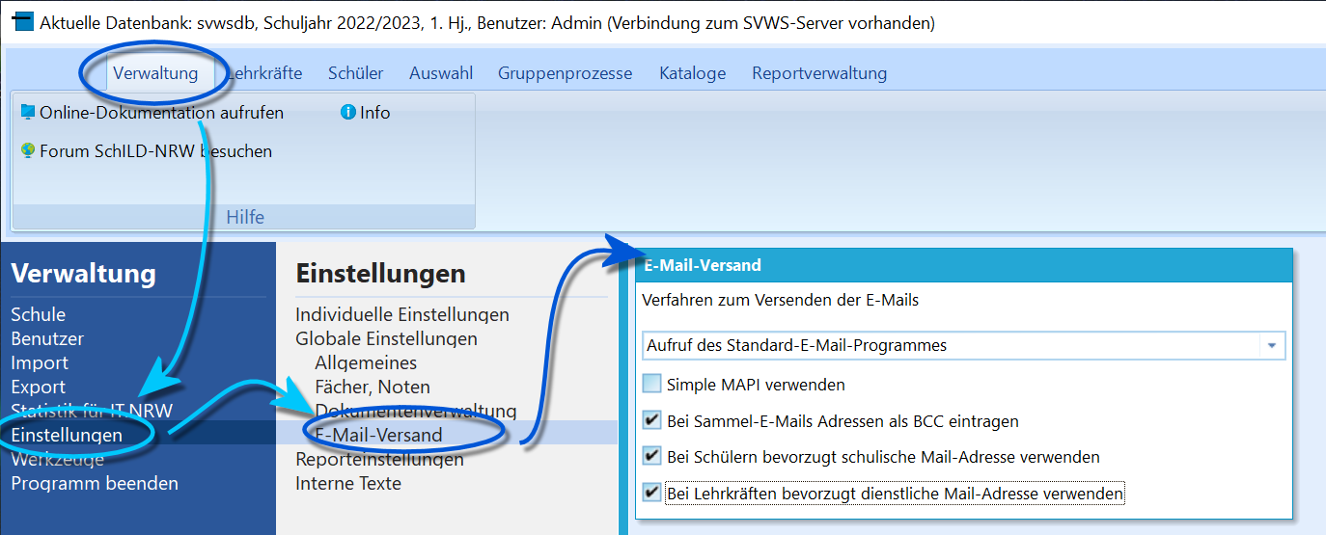
Task: Switch to the Schüler tab
Action: (x=355, y=73)
